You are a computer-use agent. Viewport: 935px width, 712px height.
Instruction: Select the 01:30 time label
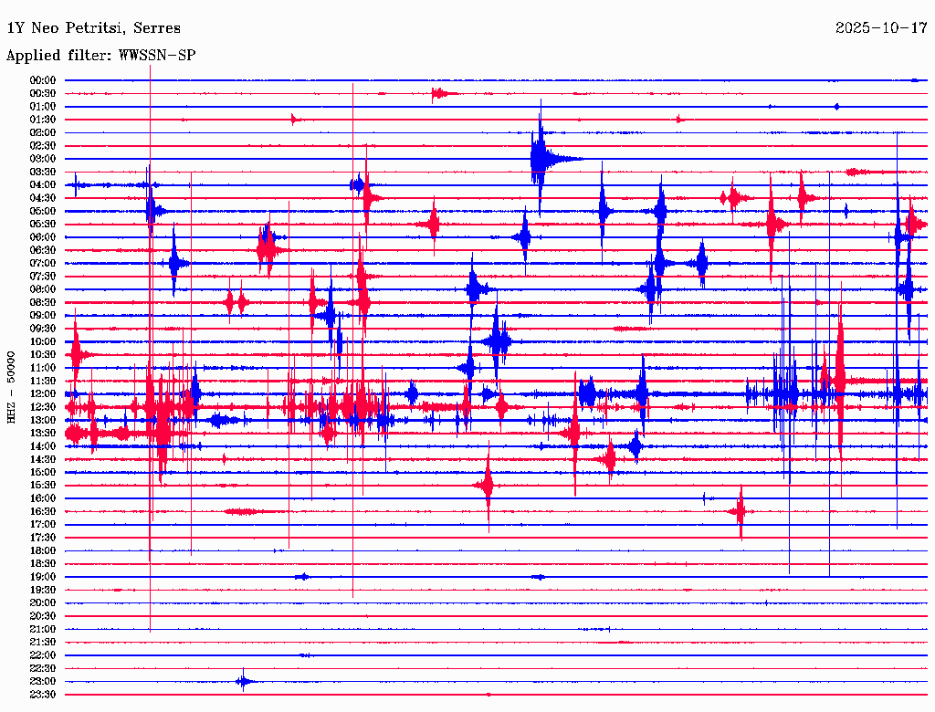[x=43, y=120]
